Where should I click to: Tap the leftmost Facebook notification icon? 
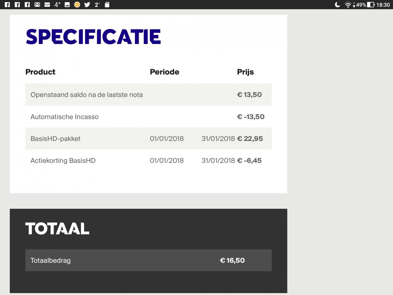click(7, 5)
